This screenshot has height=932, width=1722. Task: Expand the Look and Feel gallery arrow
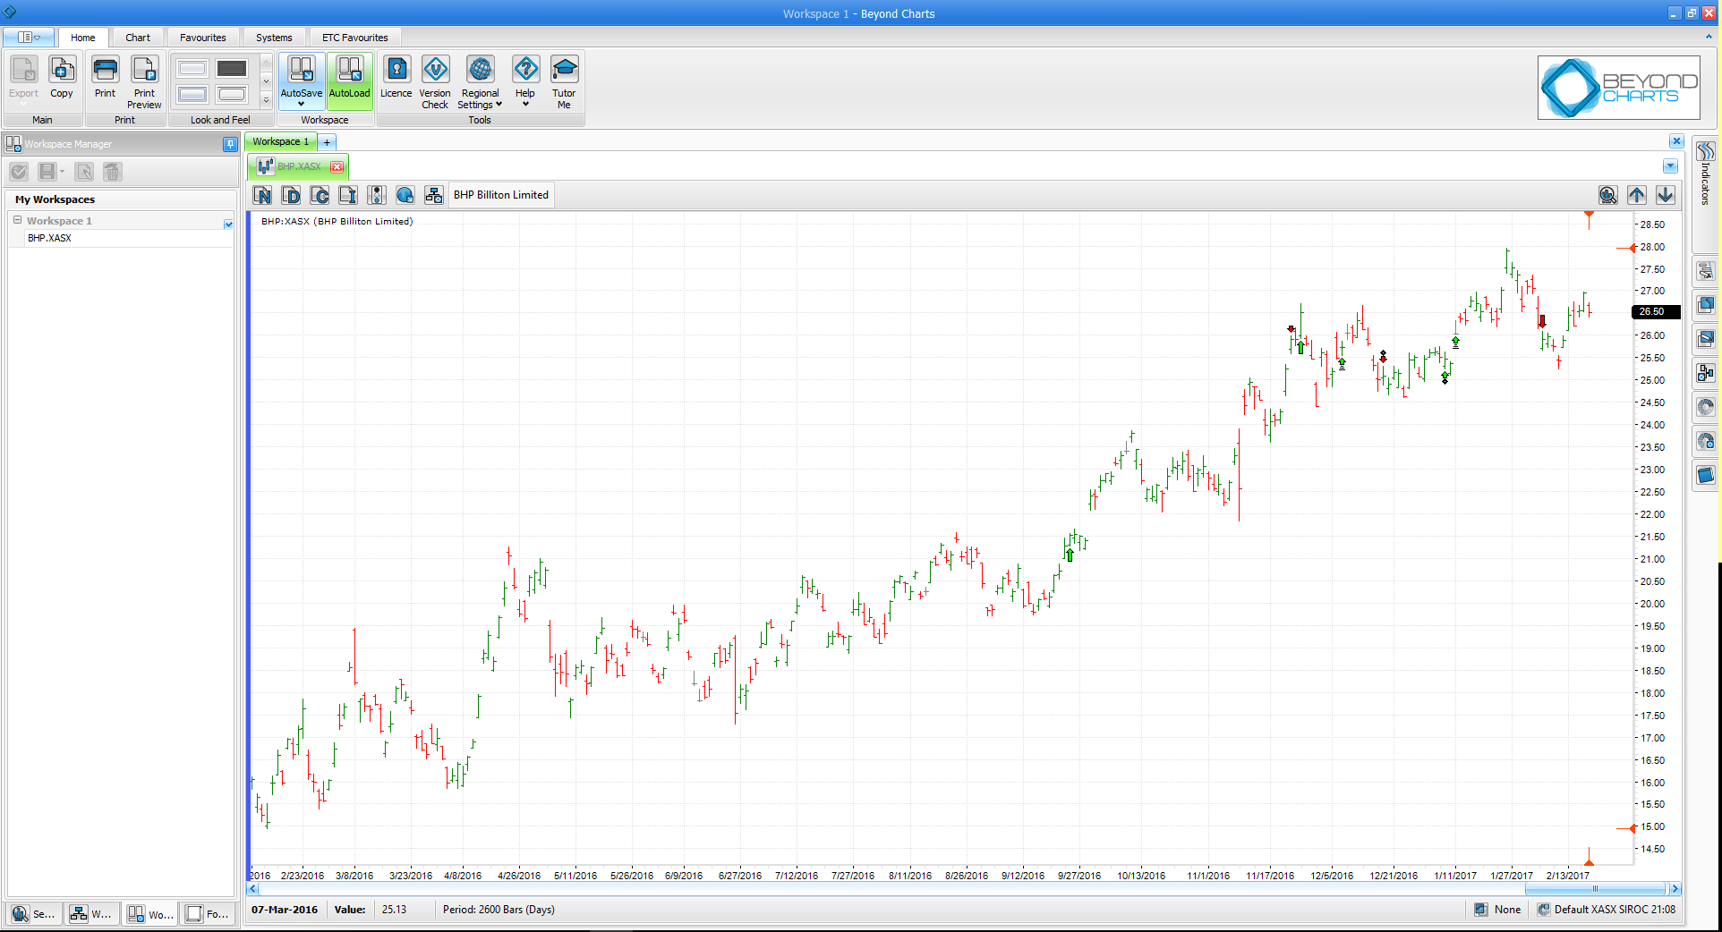266,101
